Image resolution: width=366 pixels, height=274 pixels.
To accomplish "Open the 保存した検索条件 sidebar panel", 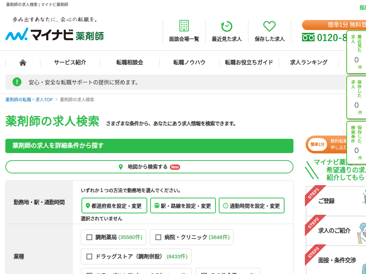I will (356, 141).
